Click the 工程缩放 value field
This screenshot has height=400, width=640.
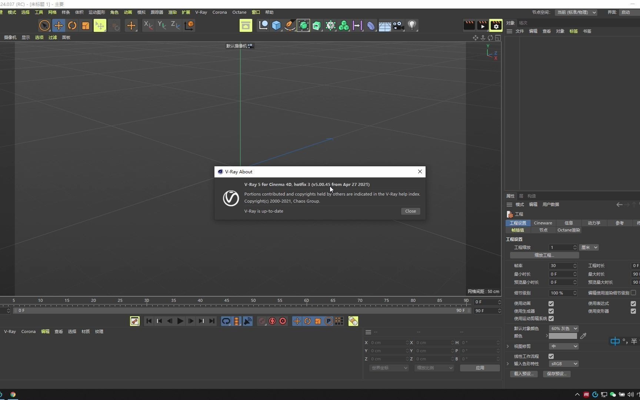pos(560,247)
